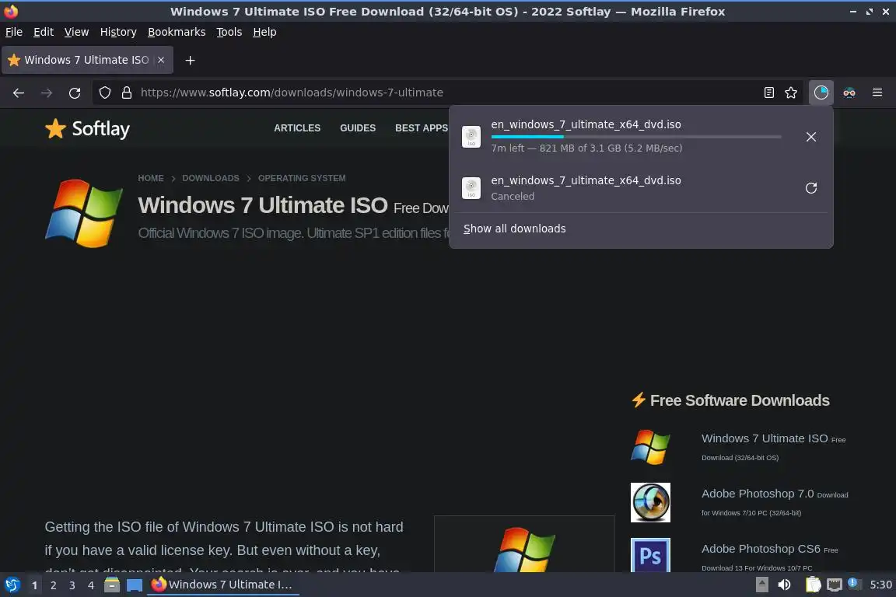Viewport: 896px width, 597px height.
Task: Bookmark this page with the star icon
Action: coord(791,93)
